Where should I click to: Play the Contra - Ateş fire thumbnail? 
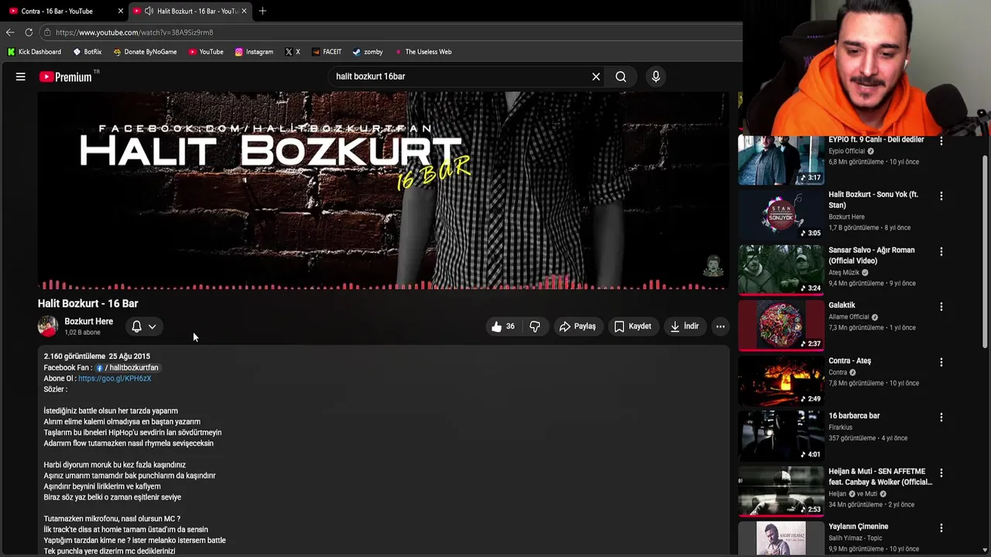[x=781, y=381]
